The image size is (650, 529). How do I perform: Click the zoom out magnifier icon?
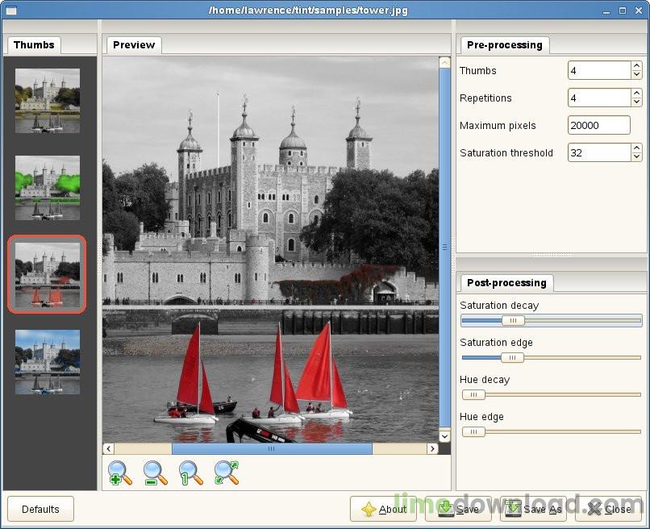click(x=156, y=473)
